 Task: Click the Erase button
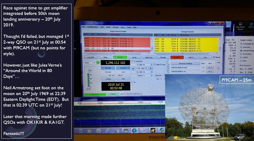point(134,57)
